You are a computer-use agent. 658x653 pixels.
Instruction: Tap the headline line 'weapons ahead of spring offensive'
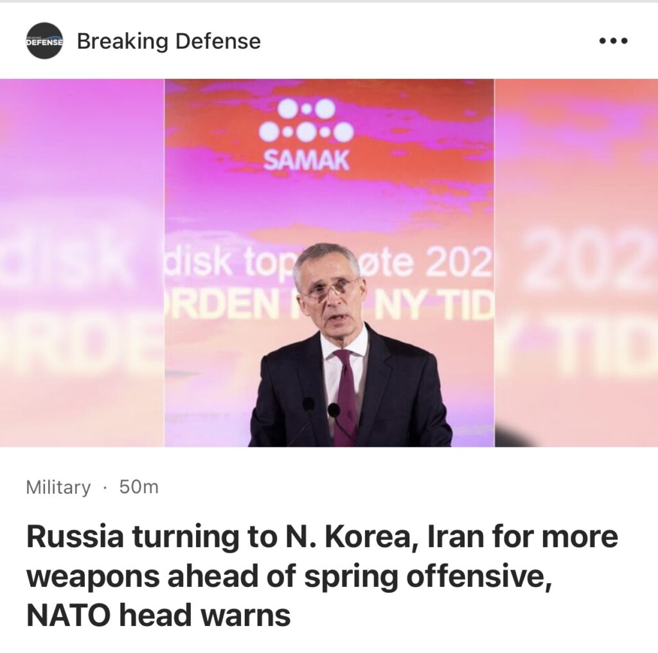coord(289,577)
